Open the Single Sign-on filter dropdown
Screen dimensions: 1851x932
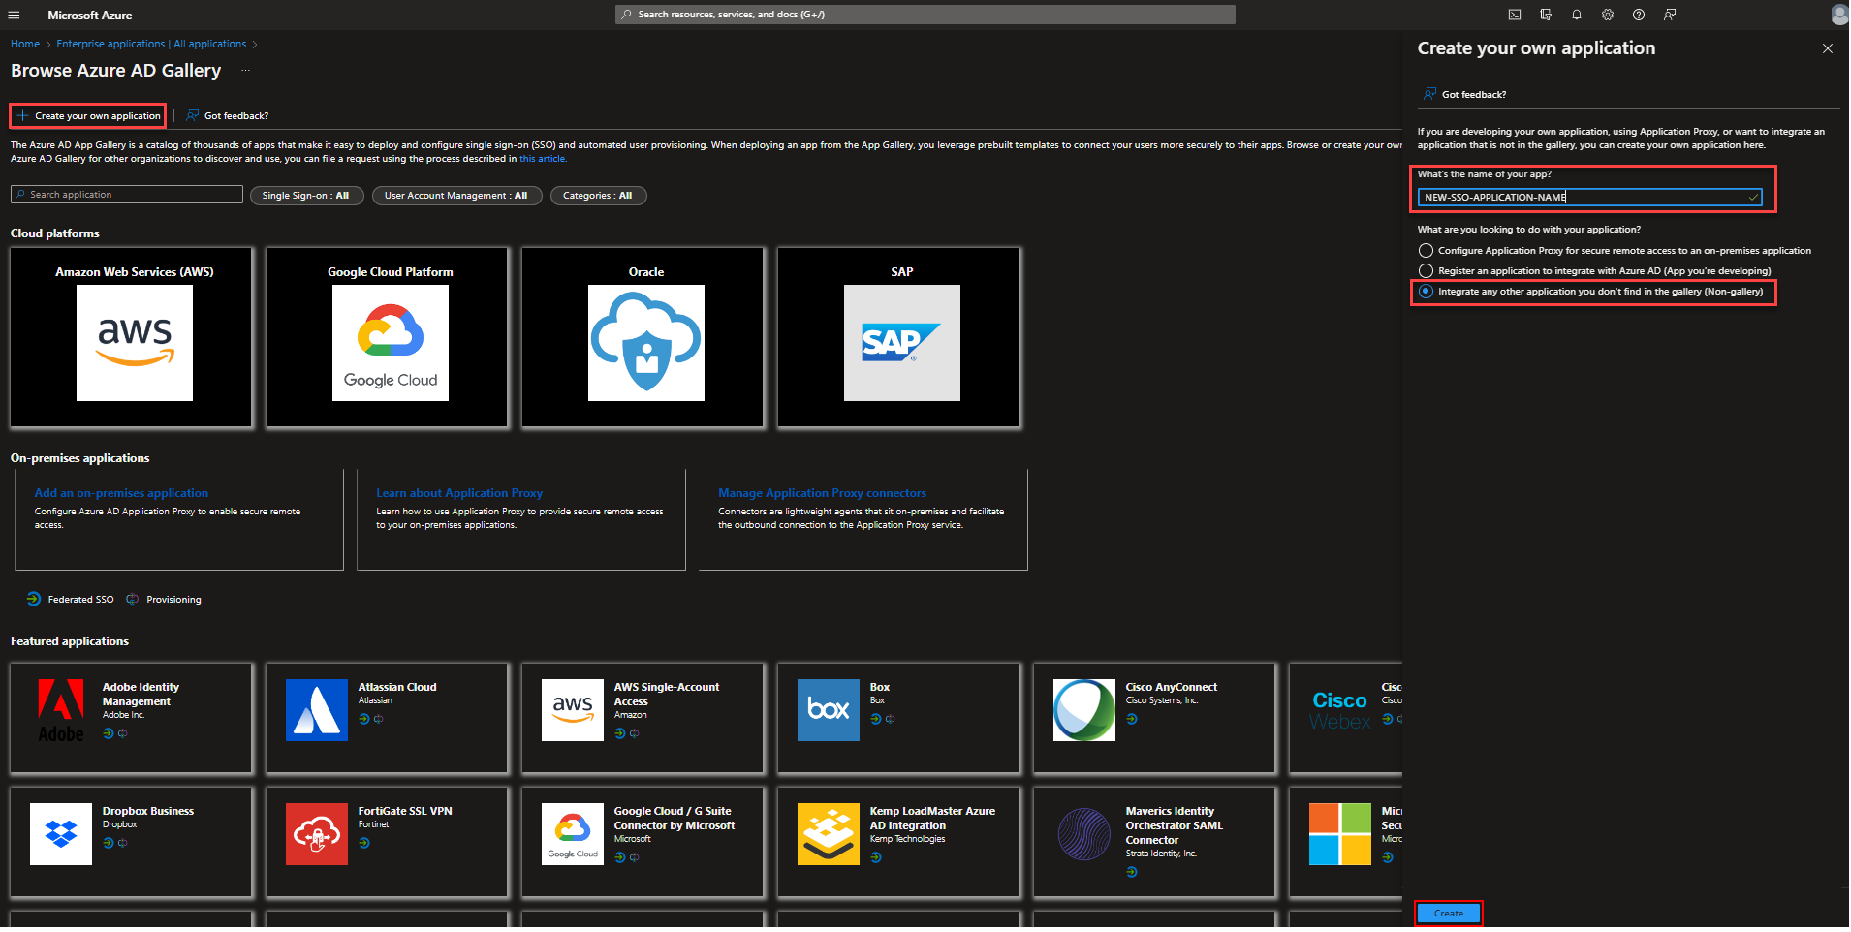(x=306, y=196)
